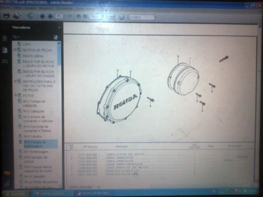Click the Descrição column header
This screenshot has height=197, width=263.
[x=122, y=147]
